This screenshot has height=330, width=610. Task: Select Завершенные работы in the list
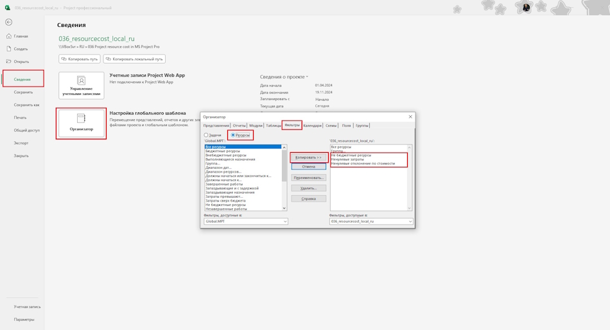(x=243, y=184)
